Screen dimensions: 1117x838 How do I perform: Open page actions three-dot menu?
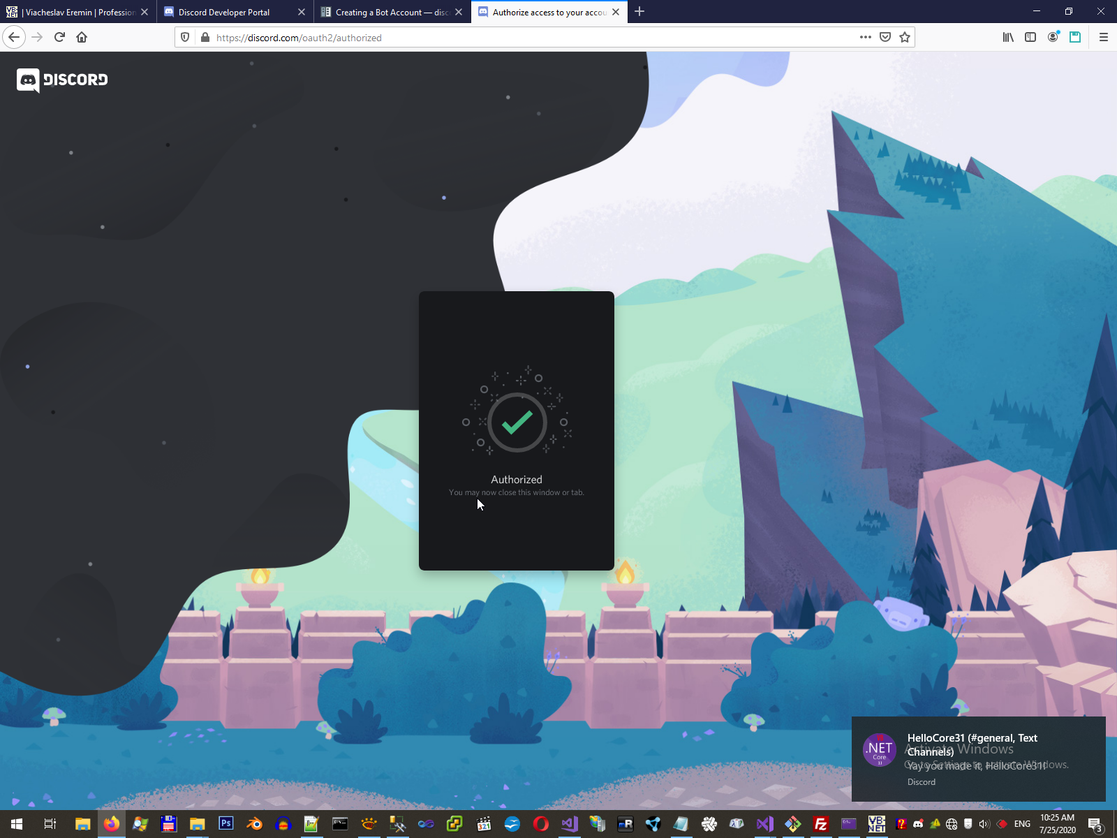[866, 37]
